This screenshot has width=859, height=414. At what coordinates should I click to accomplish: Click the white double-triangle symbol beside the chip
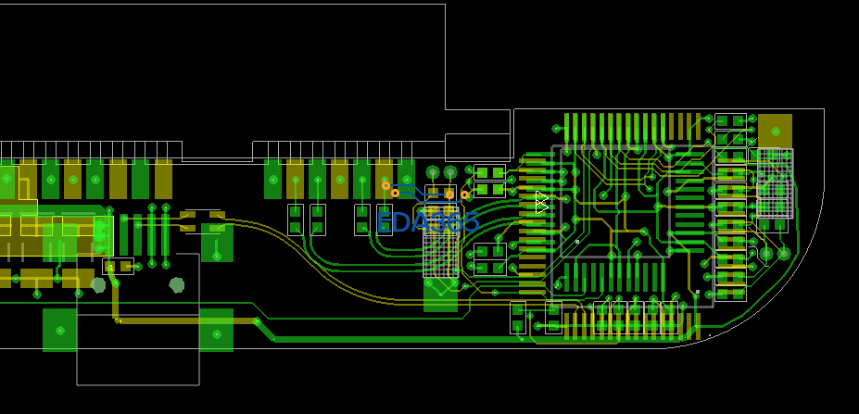coord(542,202)
